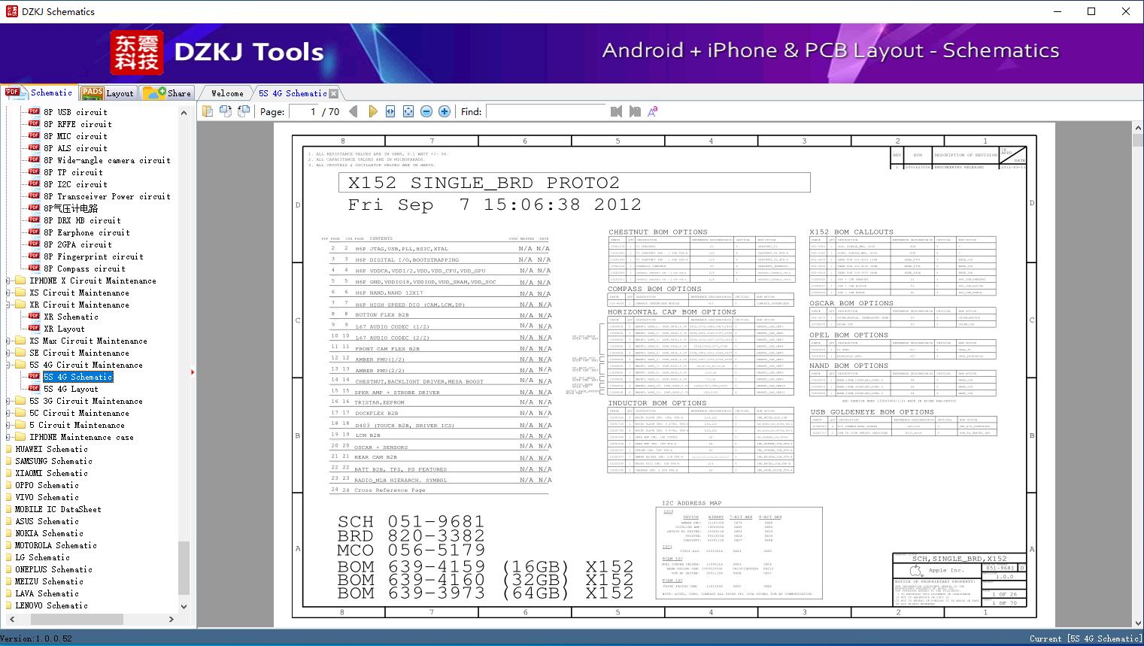Expand the 5S 3G Circuit Maintenance node
The image size is (1144, 646).
click(8, 401)
